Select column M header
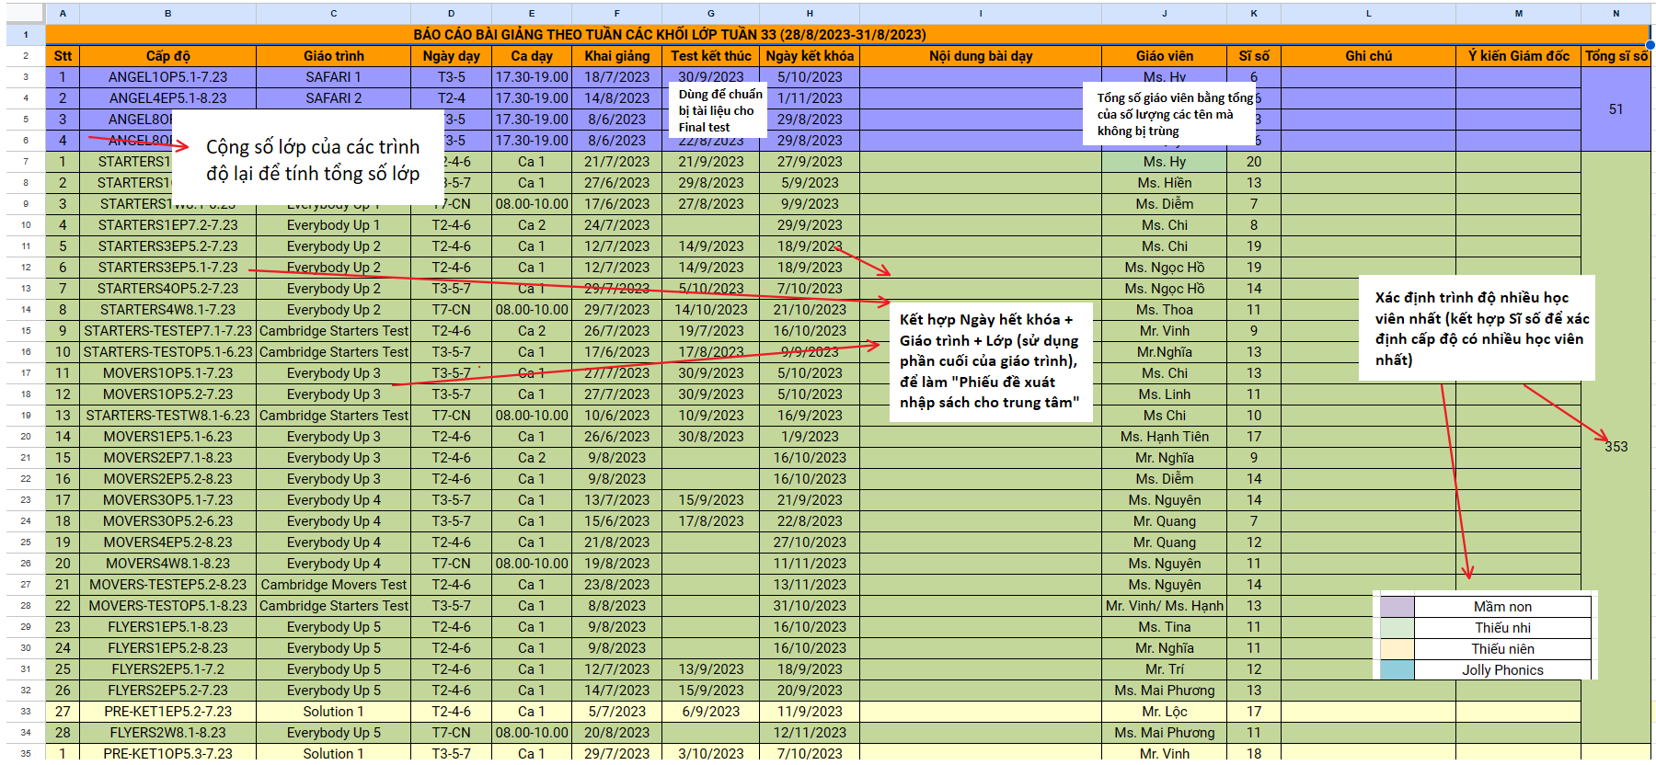1656x765 pixels. tap(1518, 13)
